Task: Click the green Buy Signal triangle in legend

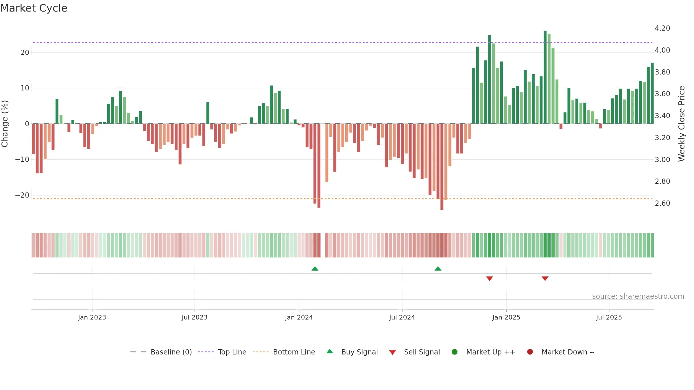Action: pos(330,351)
